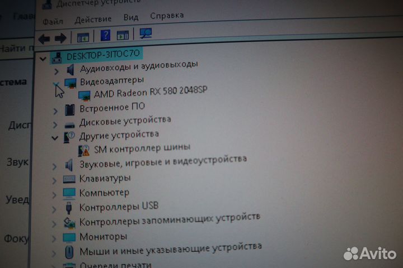Image resolution: width=403 pixels, height=268 pixels.
Task: Click the storage controllers icon
Action: [69, 222]
